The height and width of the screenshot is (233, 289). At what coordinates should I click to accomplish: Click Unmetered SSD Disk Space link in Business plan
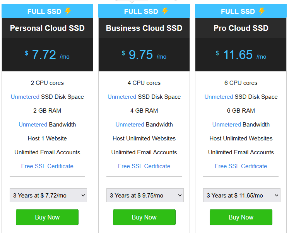pyautogui.click(x=122, y=97)
